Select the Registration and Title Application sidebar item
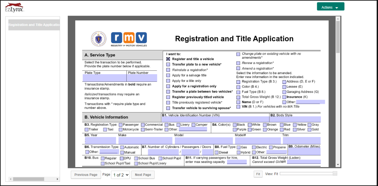This screenshot has width=378, height=186. [x=34, y=25]
